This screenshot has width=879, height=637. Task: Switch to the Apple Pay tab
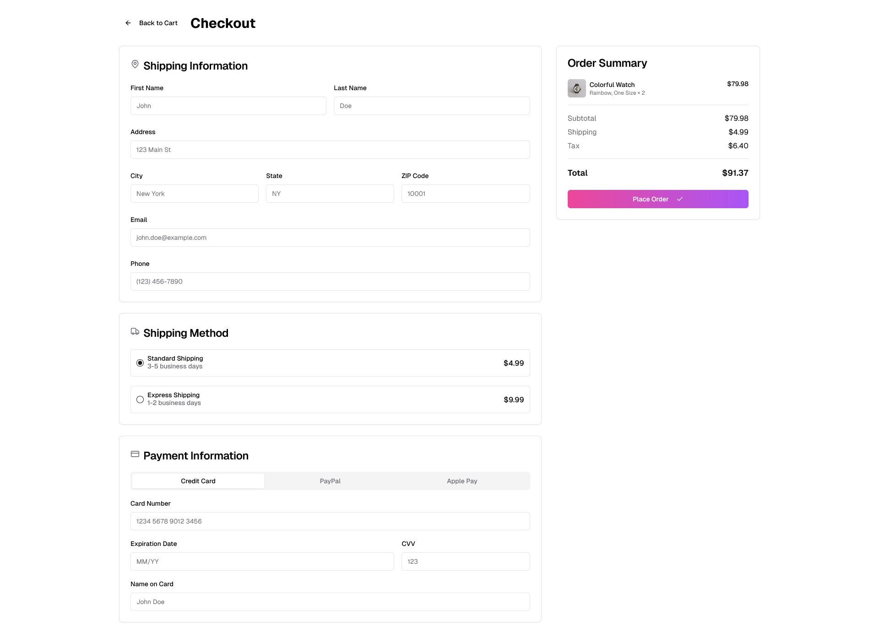[x=462, y=481]
